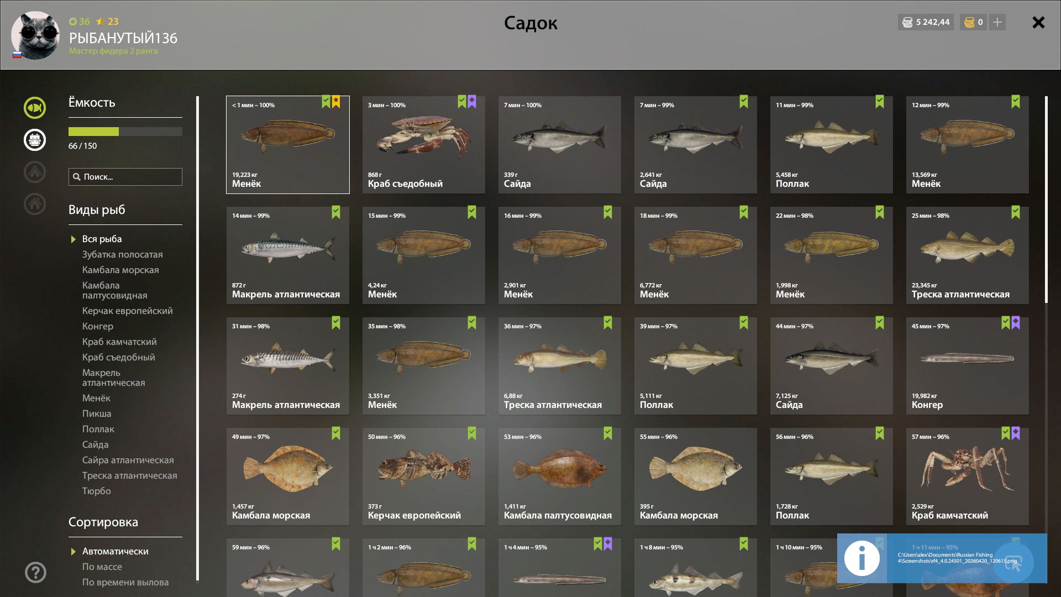1061x597 pixels.
Task: Click the silver coins balance icon
Action: coord(907,22)
